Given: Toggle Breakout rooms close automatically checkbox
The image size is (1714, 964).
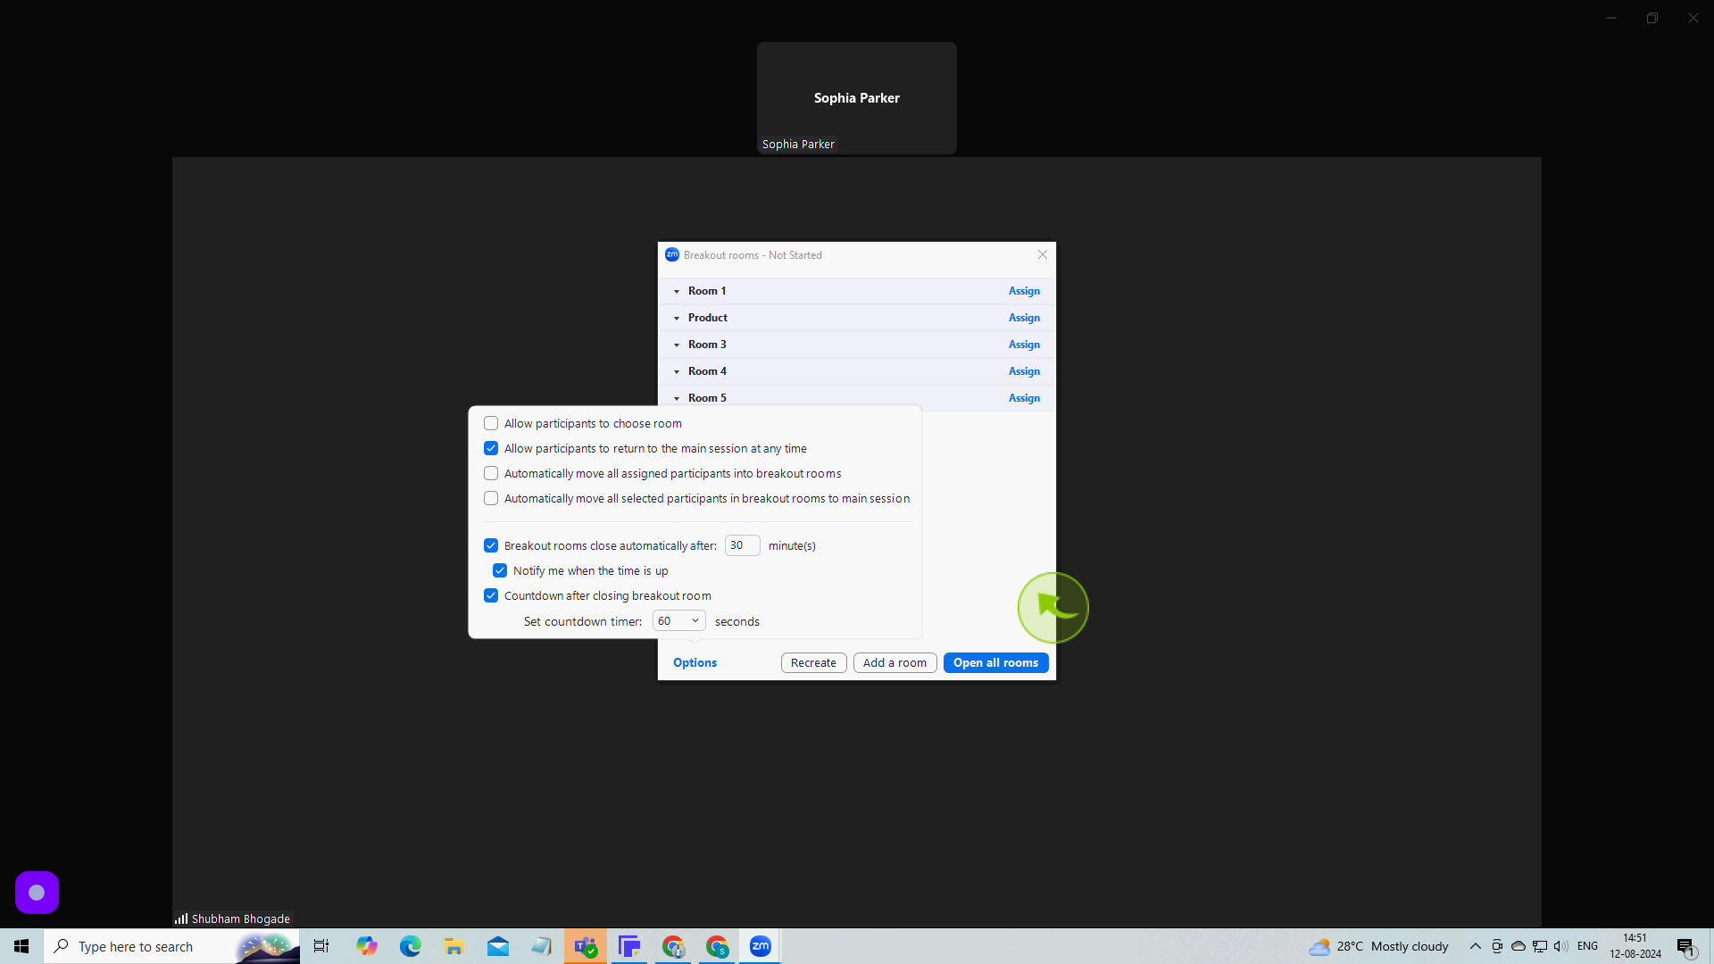Looking at the screenshot, I should coord(491,545).
